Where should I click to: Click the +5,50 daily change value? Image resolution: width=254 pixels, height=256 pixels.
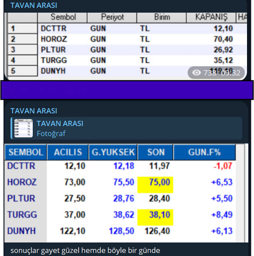222,198
